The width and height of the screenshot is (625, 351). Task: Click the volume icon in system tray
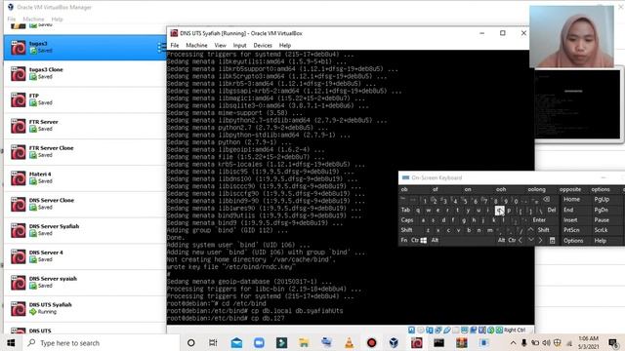546,342
